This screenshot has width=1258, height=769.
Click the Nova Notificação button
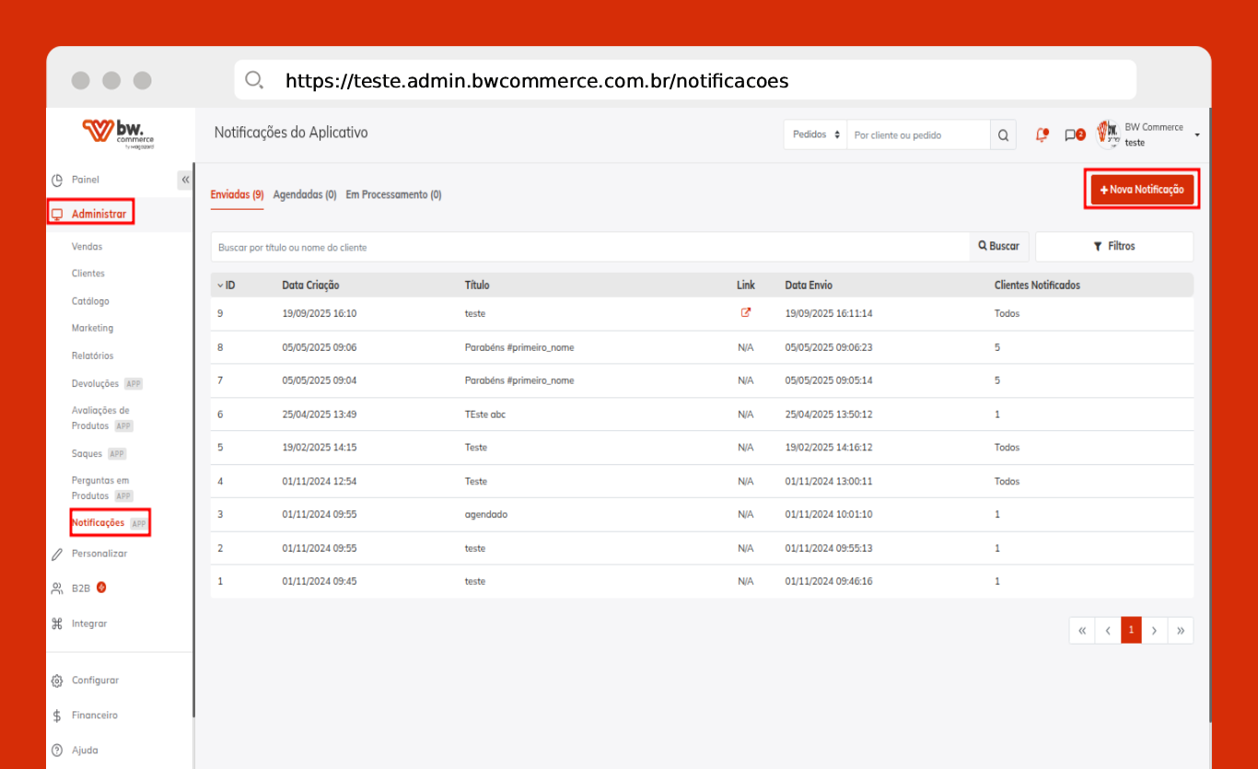coord(1142,190)
